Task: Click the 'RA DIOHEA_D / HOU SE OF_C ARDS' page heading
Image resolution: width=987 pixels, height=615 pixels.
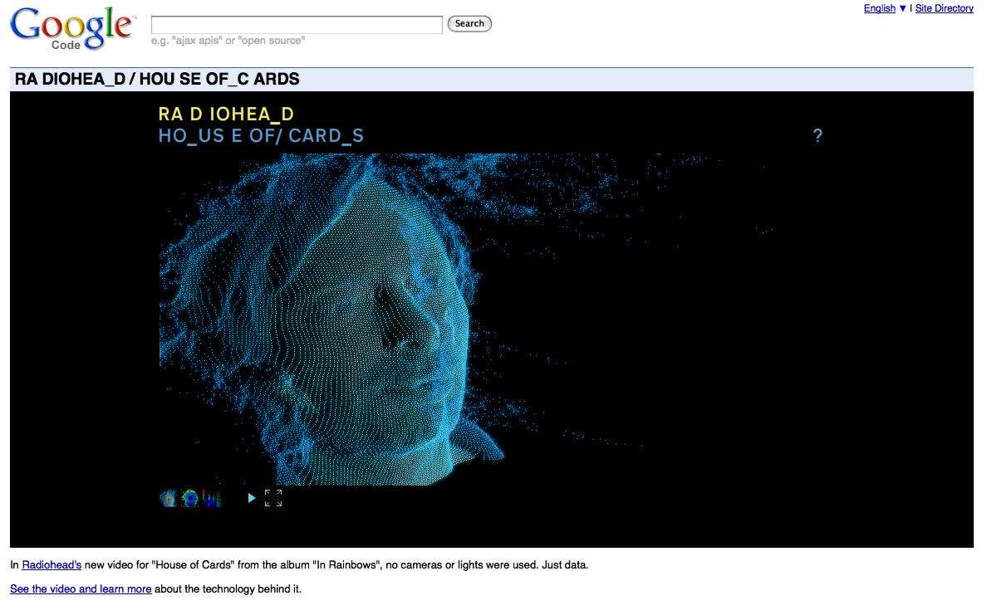Action: (157, 79)
